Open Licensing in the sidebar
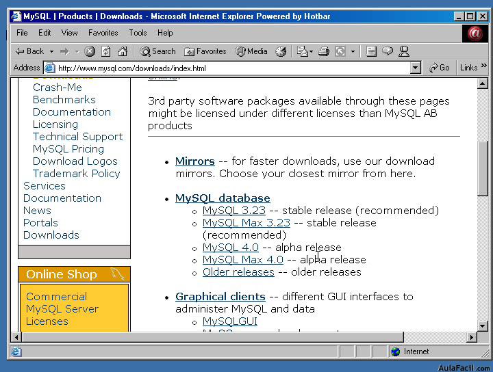The height and width of the screenshot is (372, 493). click(x=55, y=124)
